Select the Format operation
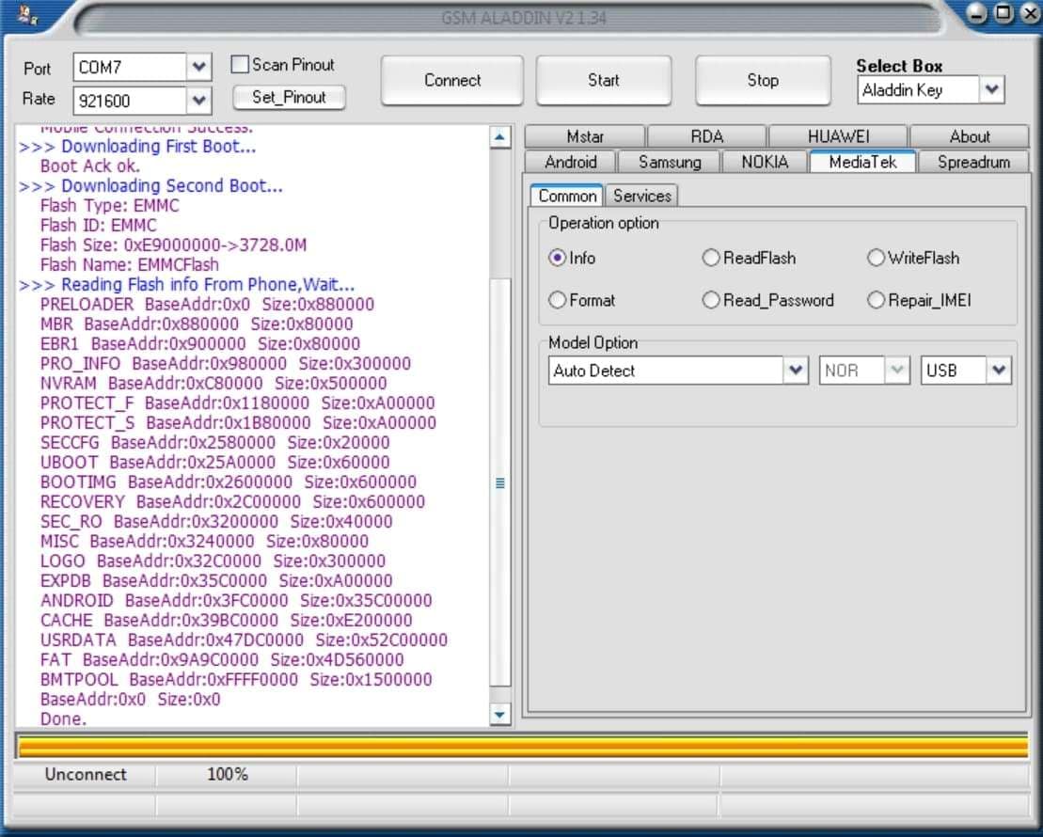Image resolution: width=1043 pixels, height=837 pixels. (558, 300)
